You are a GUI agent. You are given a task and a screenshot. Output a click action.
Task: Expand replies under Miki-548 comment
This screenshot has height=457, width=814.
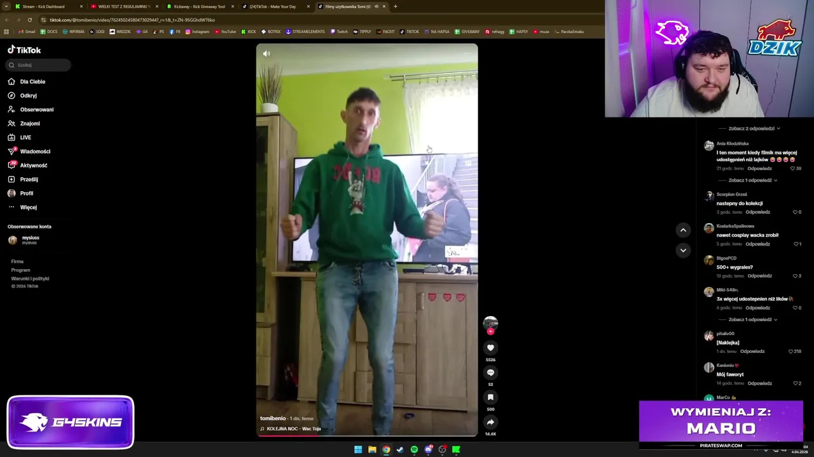(x=752, y=319)
